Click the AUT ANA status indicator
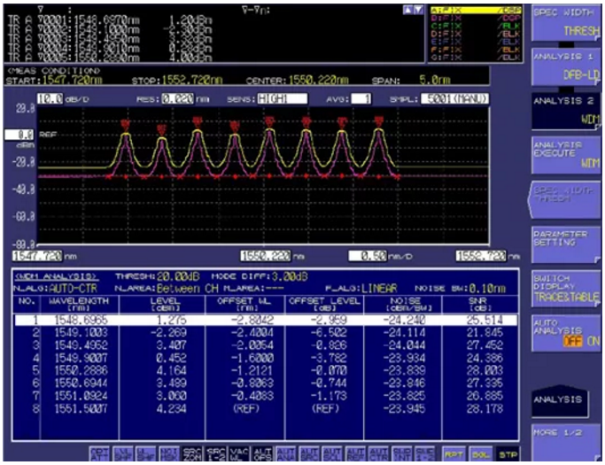 click(x=286, y=454)
